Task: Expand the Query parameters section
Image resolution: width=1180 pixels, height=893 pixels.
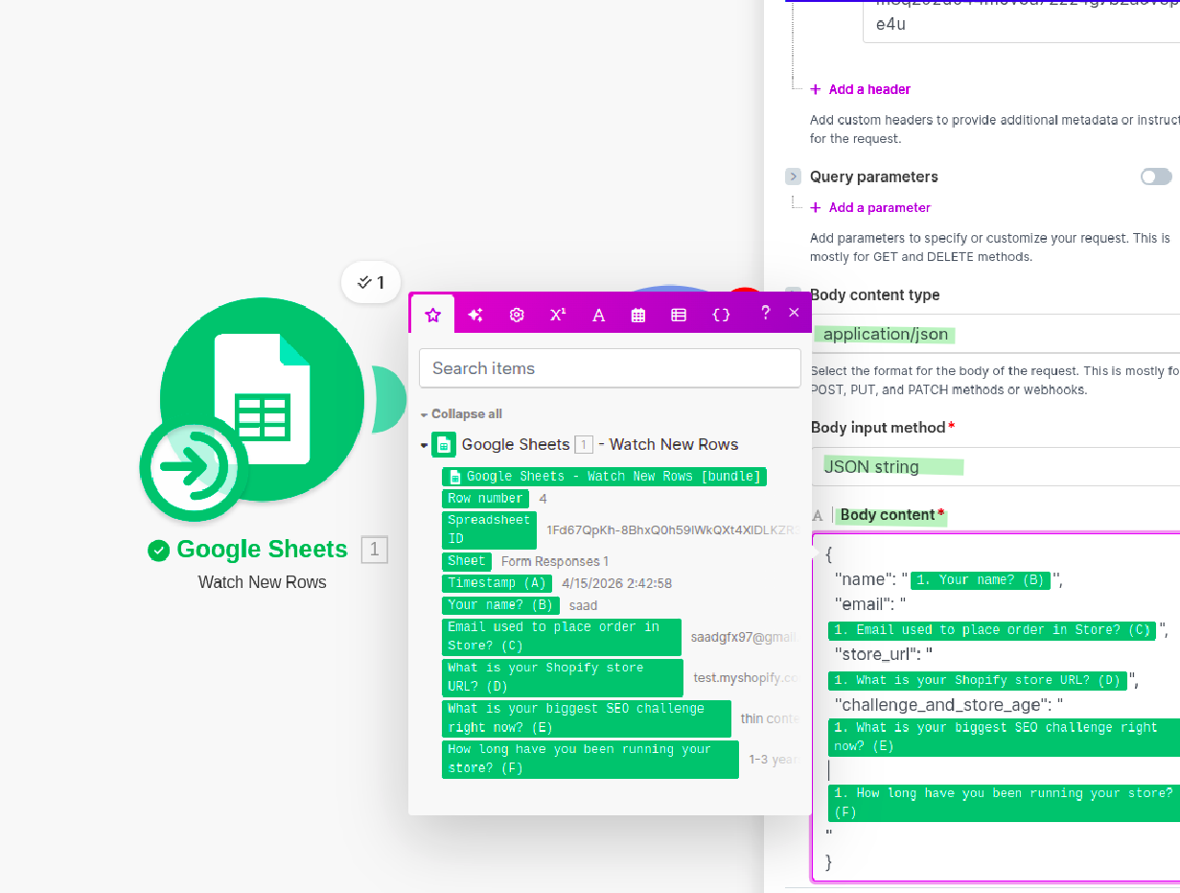Action: (793, 176)
